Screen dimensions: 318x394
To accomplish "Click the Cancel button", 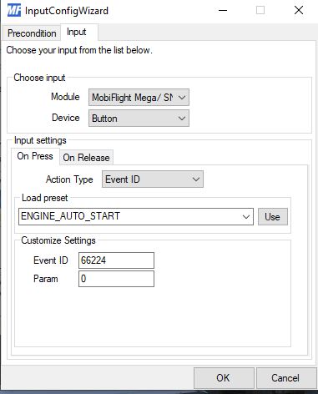I will [x=285, y=378].
